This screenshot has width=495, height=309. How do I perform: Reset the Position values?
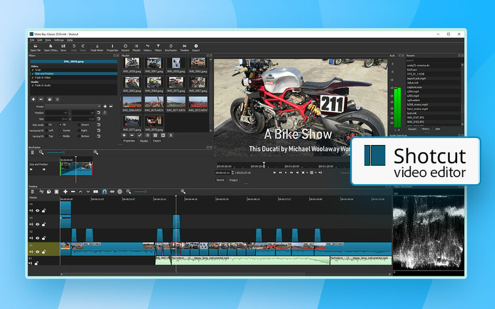[x=99, y=112]
